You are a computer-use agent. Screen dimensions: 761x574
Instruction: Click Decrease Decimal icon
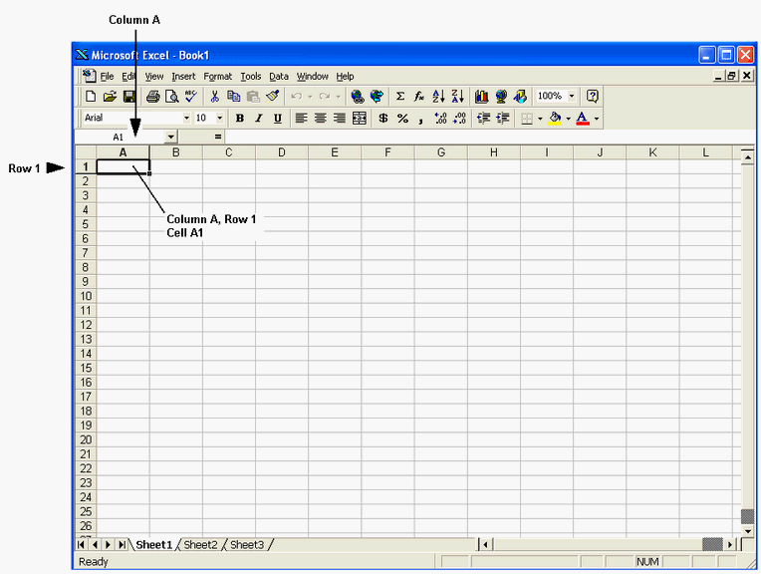pos(459,118)
